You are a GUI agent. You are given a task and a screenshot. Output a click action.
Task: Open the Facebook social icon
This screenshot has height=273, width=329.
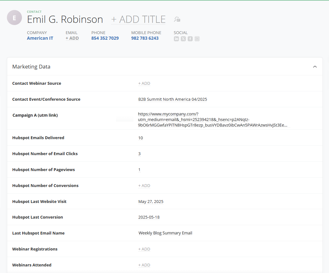[x=190, y=39]
